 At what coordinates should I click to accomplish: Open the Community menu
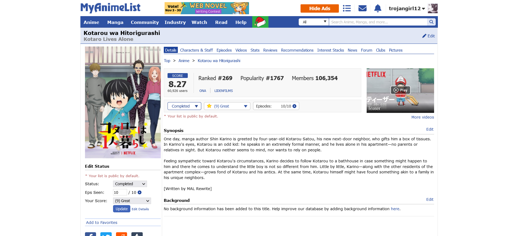coord(145,22)
